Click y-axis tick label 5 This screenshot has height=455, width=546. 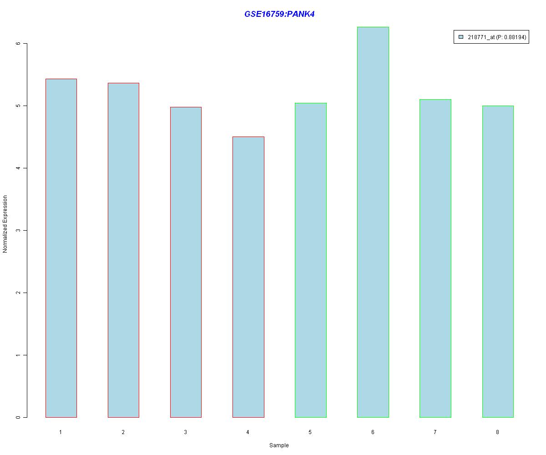point(19,106)
